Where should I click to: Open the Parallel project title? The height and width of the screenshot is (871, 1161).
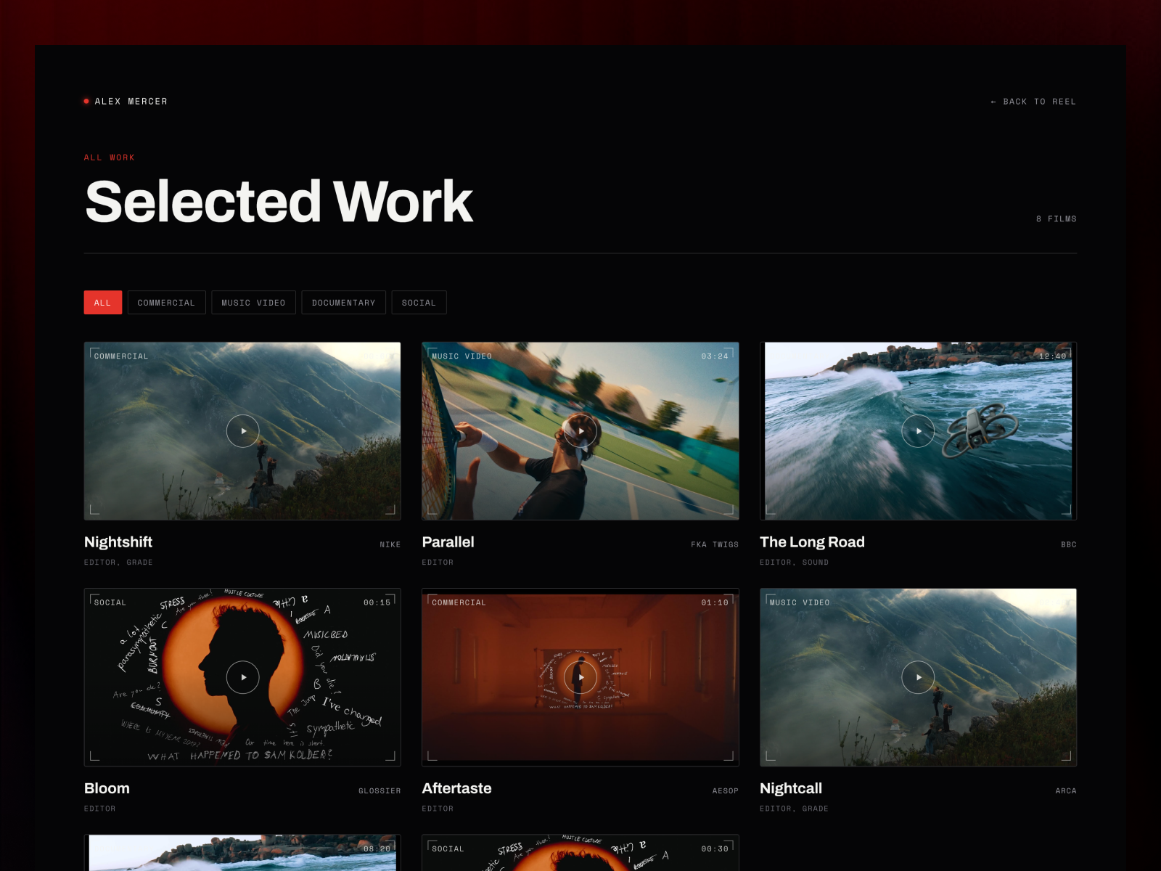coord(448,542)
